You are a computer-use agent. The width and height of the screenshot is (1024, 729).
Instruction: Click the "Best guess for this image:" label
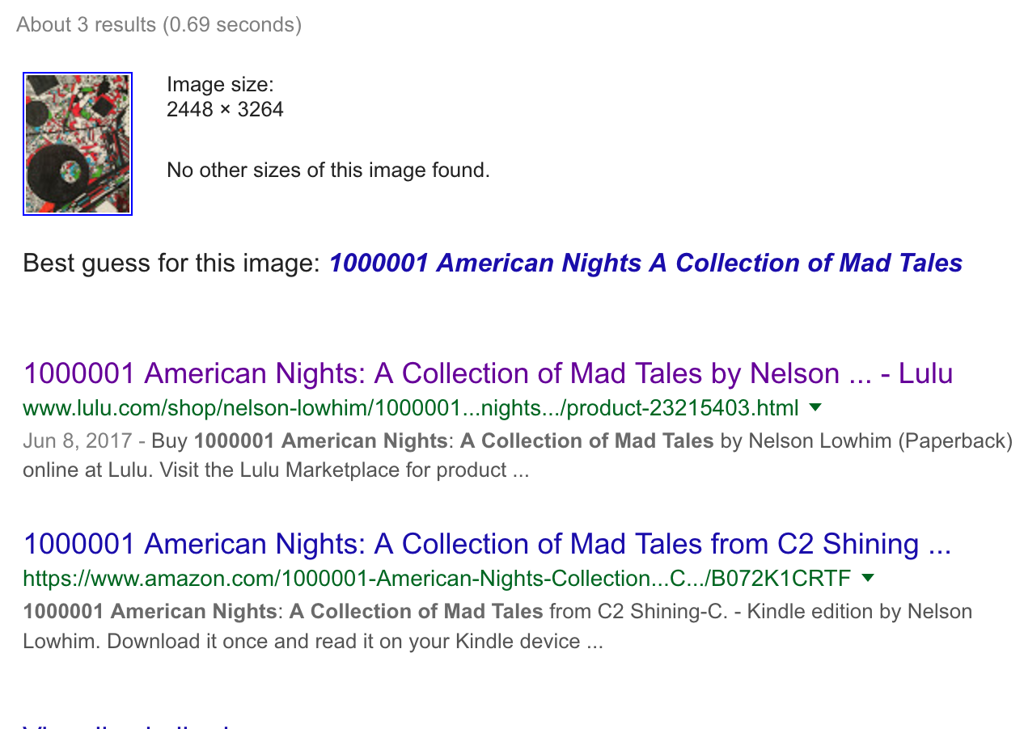point(171,263)
